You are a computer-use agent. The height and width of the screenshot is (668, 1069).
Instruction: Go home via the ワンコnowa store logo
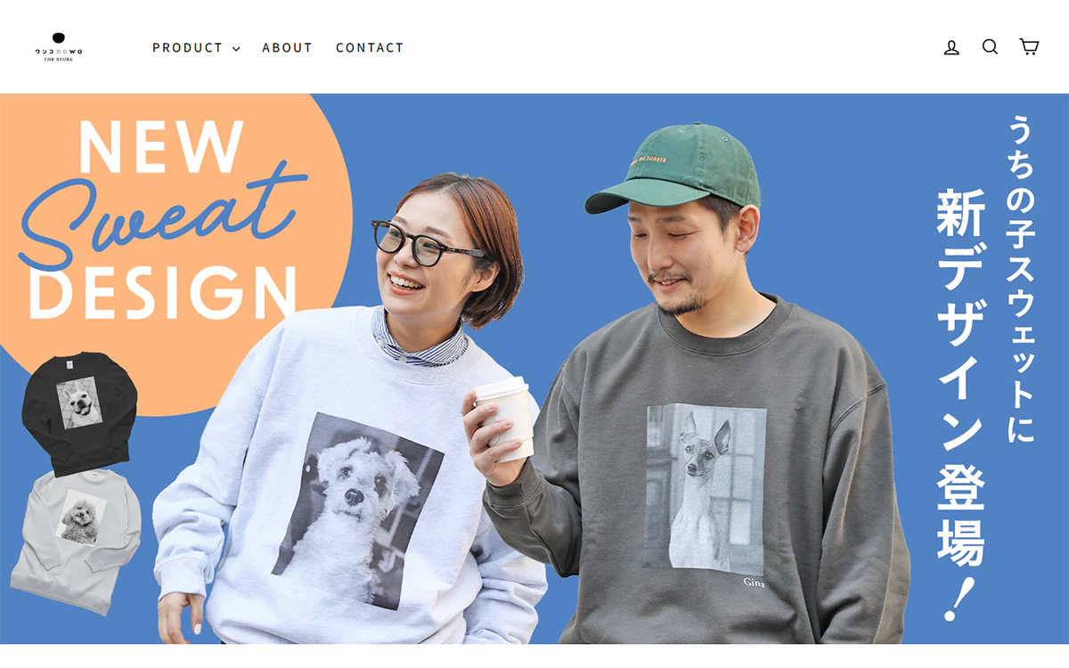pos(59,47)
